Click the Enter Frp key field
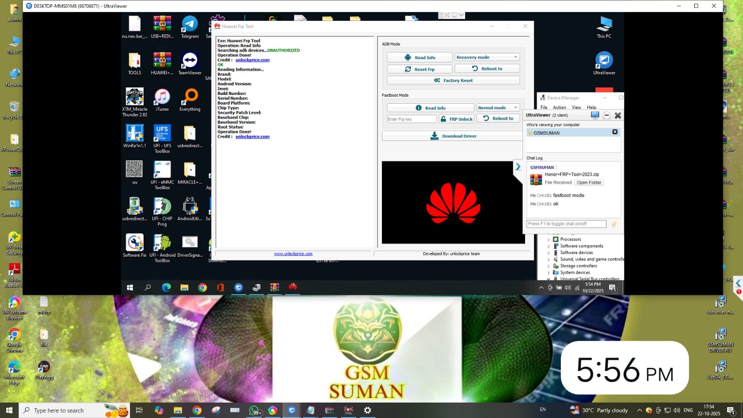This screenshot has width=743, height=418. (x=411, y=119)
